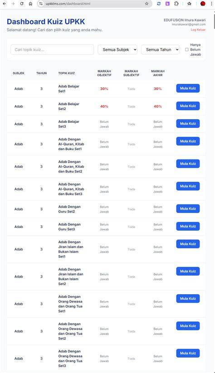Image resolution: width=215 pixels, height=373 pixels.
Task: Open the extensions puzzle icon
Action: 176,4
